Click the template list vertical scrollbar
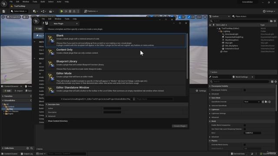Image resolution: width=278 pixels, height=156 pixels. pos(187,56)
